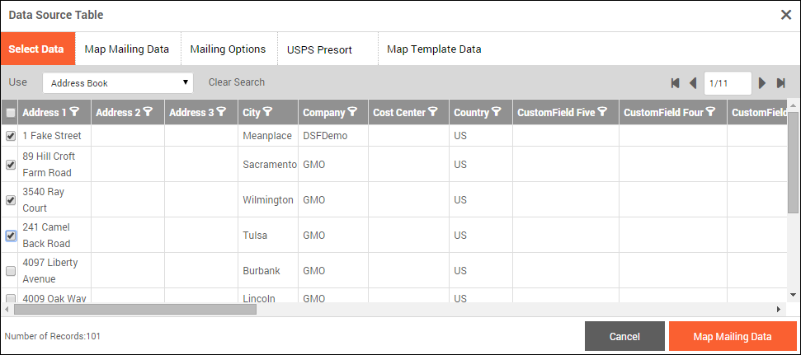Open the USPS Presort tab
801x355 pixels.
coord(319,49)
